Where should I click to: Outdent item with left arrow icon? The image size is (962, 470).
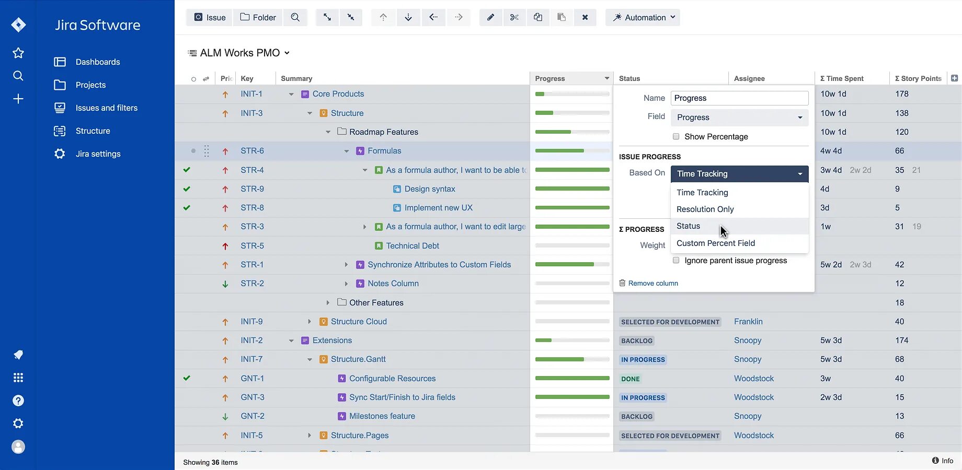coord(433,17)
